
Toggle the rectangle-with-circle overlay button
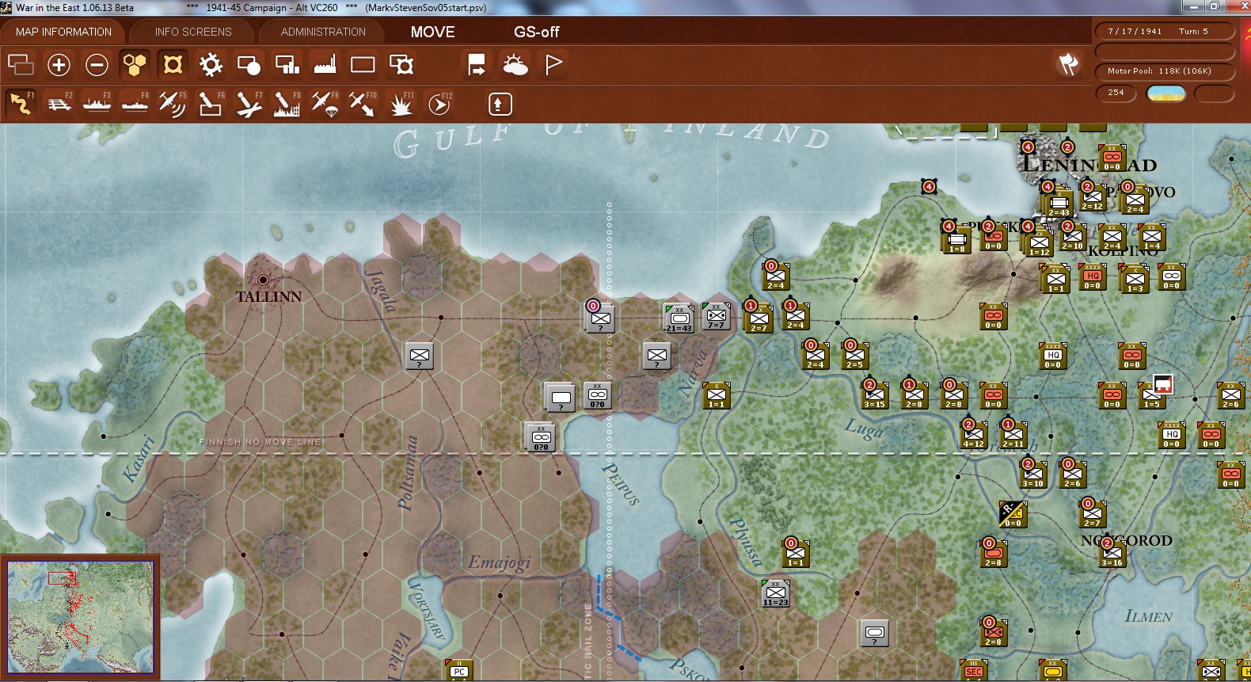[249, 64]
